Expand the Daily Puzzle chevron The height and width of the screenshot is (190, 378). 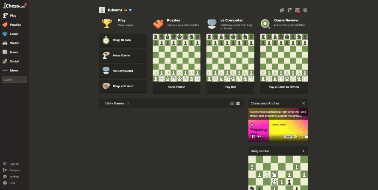click(x=303, y=151)
